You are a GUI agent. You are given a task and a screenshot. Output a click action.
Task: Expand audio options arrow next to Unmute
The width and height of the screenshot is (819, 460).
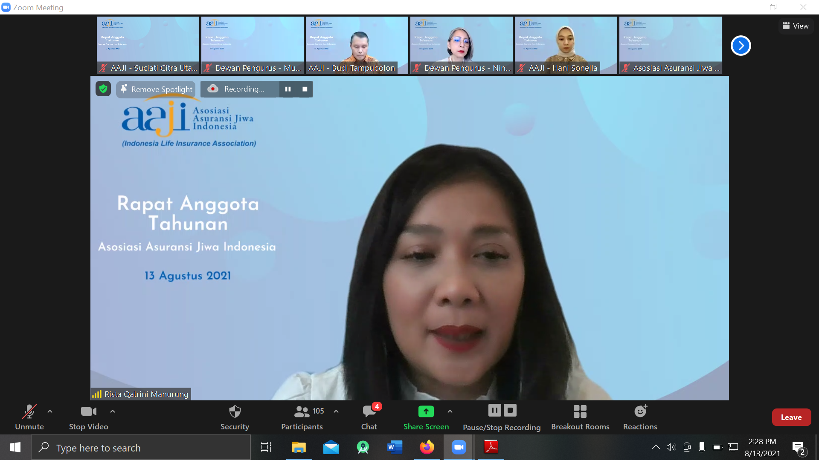tap(50, 411)
